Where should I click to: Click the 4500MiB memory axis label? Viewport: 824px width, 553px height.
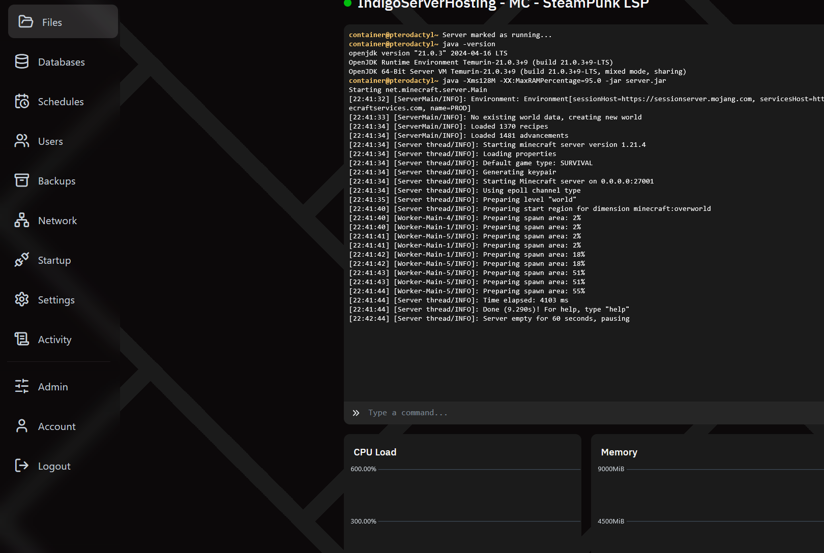611,521
